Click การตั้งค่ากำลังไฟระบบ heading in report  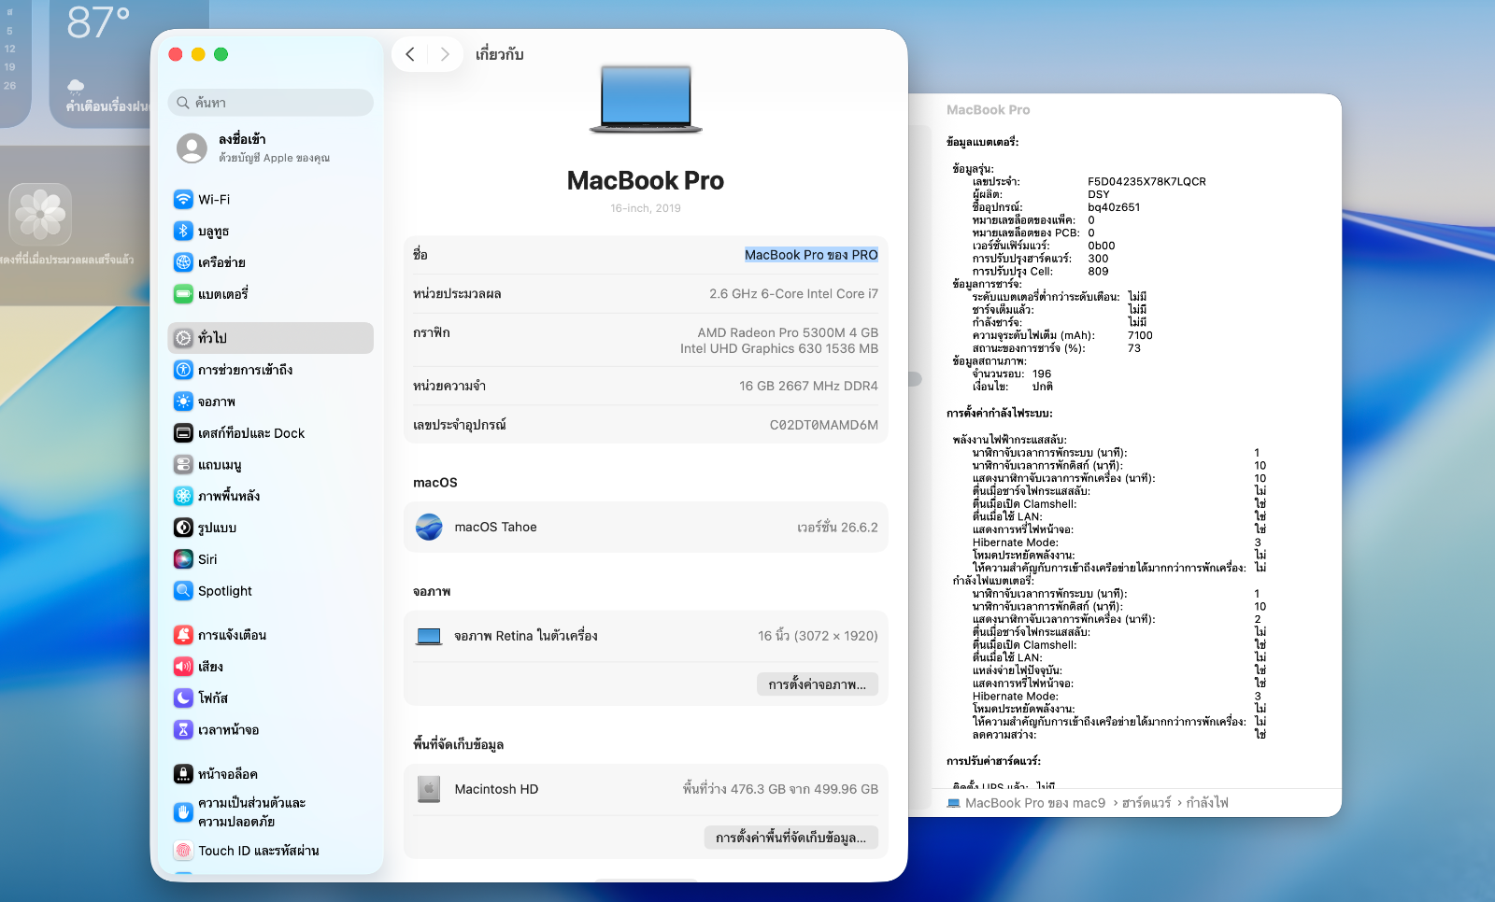coord(999,413)
